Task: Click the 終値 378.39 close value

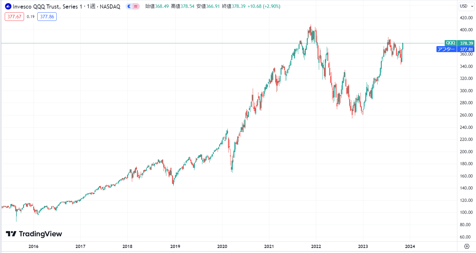Action: [x=234, y=6]
